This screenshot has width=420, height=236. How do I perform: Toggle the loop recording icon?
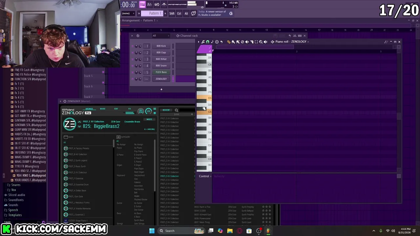157,4
